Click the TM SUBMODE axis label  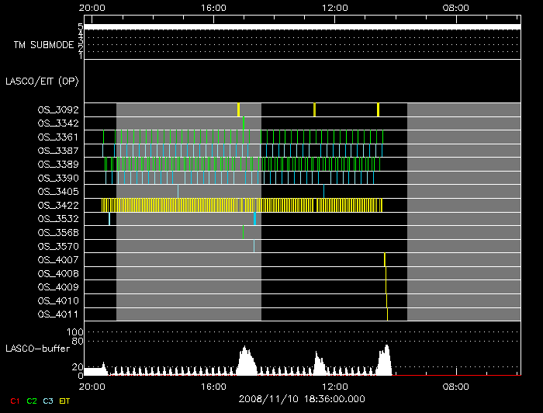pyautogui.click(x=43, y=45)
